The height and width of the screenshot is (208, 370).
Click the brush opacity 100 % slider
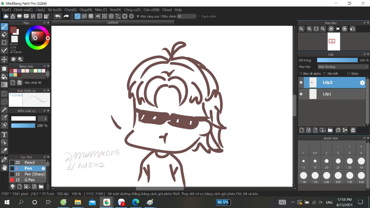tap(23, 125)
